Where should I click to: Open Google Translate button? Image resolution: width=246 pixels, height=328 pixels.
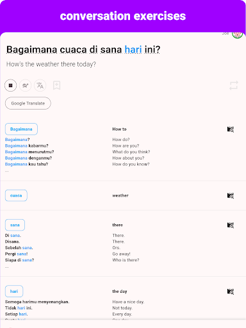28,103
